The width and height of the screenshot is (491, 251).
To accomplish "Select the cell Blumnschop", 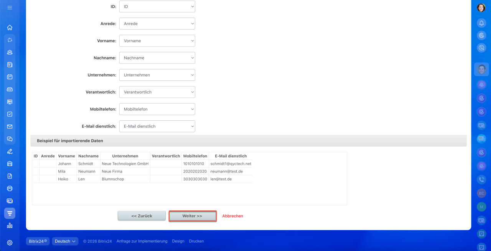I will click(x=125, y=179).
